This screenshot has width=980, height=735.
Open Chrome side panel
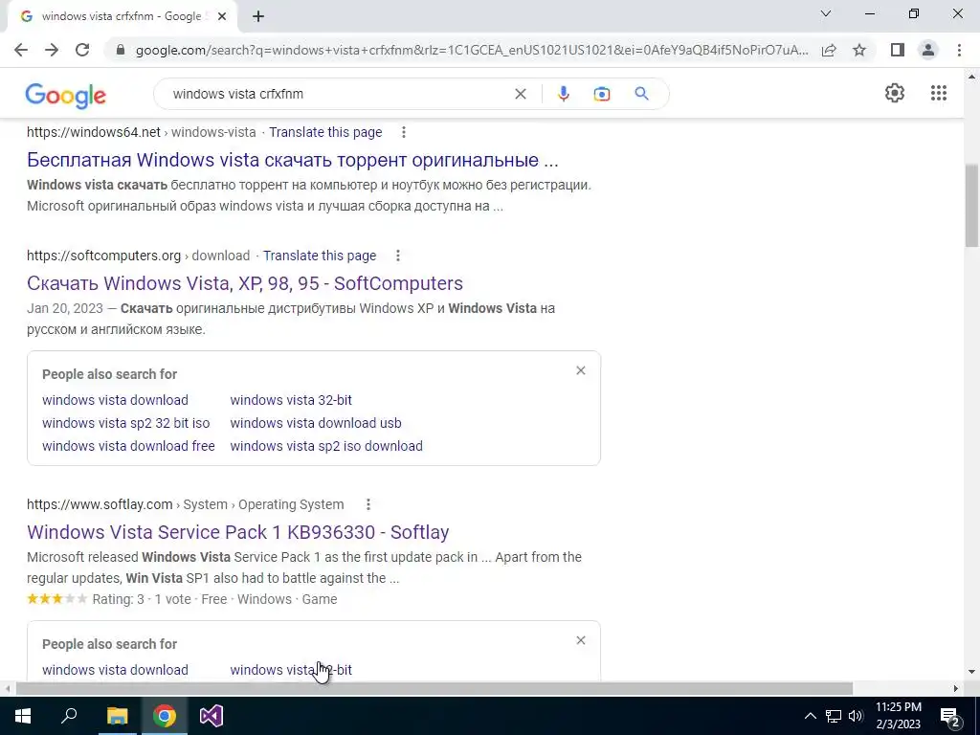898,50
